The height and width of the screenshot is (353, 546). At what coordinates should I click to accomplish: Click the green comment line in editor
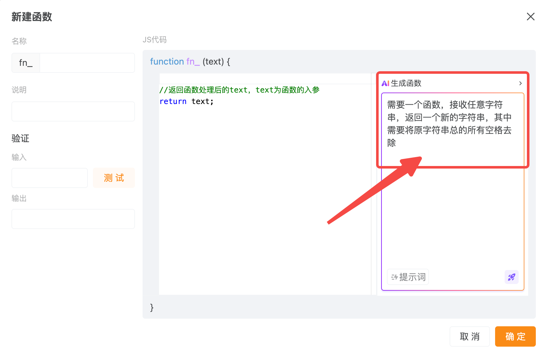[239, 90]
